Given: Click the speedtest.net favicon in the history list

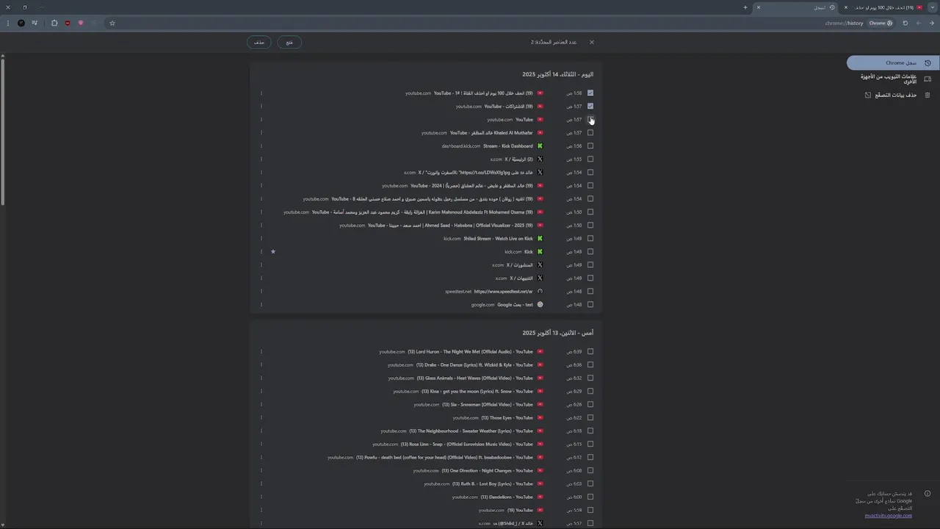Looking at the screenshot, I should point(540,292).
